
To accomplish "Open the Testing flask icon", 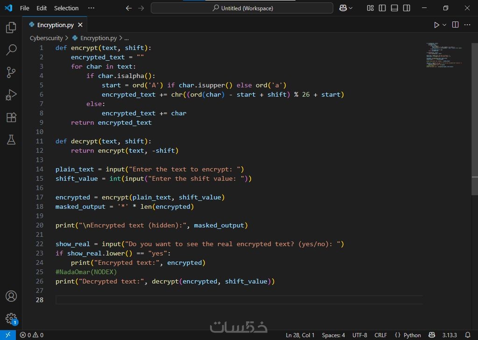I will pos(11,139).
